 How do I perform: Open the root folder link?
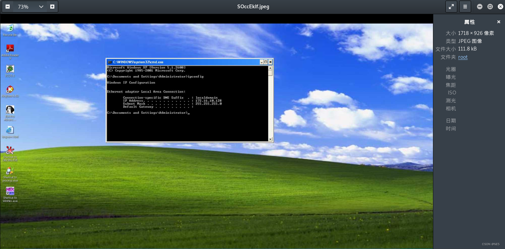coord(463,57)
